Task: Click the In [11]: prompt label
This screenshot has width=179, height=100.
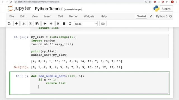Action: click(x=21, y=37)
